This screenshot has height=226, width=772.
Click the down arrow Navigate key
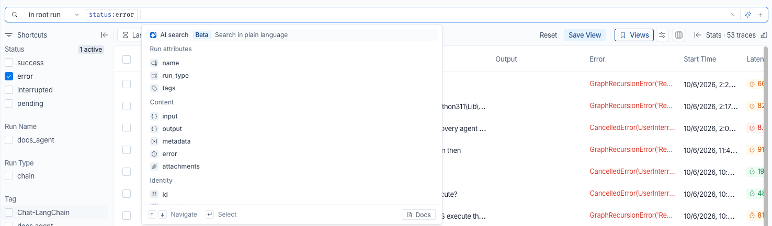(x=162, y=215)
